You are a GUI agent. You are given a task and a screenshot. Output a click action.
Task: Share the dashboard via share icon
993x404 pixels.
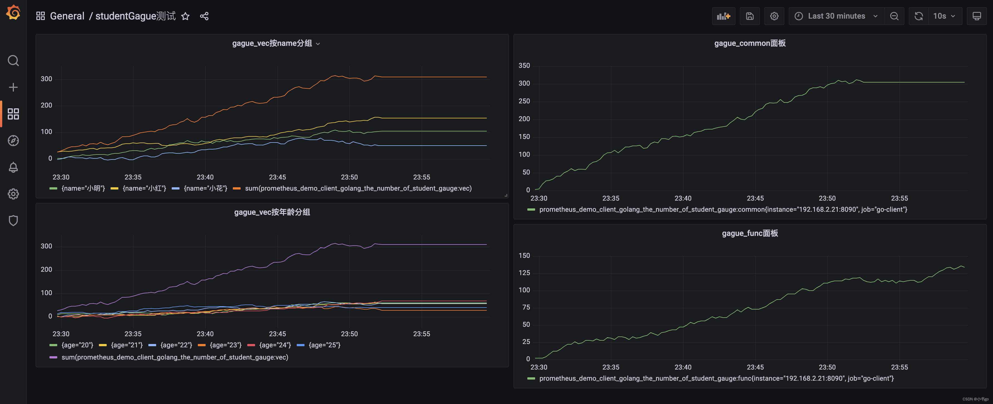(x=204, y=16)
